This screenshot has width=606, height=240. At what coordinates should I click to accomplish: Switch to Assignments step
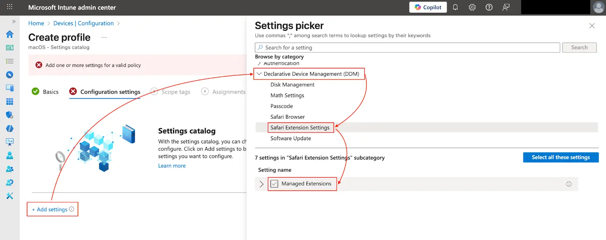click(223, 91)
